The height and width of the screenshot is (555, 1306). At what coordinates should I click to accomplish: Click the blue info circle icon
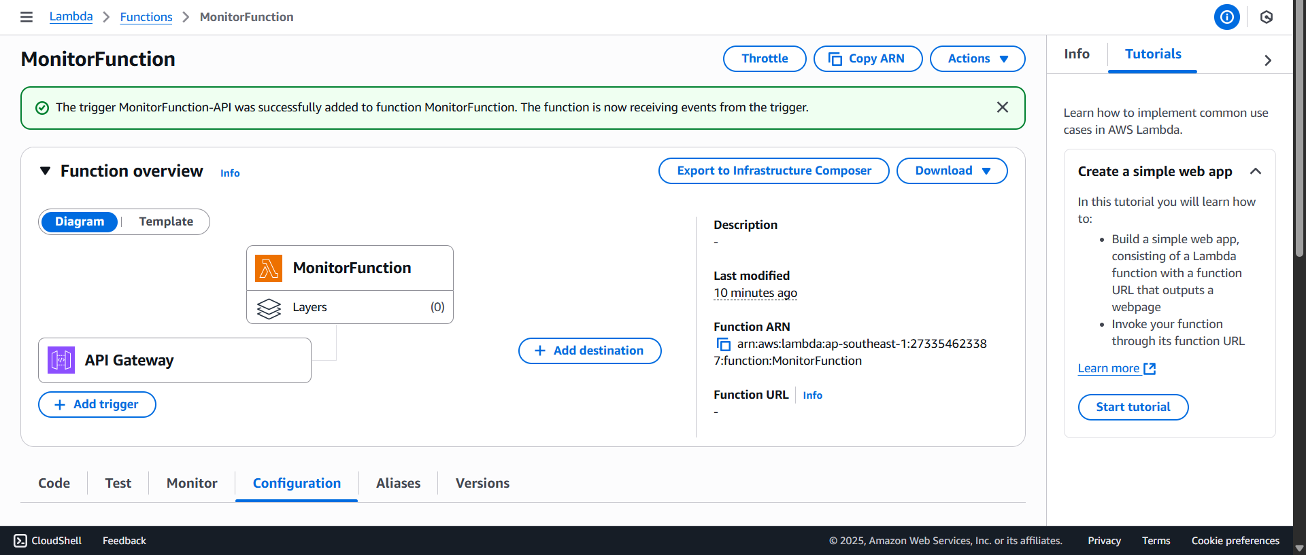1226,17
